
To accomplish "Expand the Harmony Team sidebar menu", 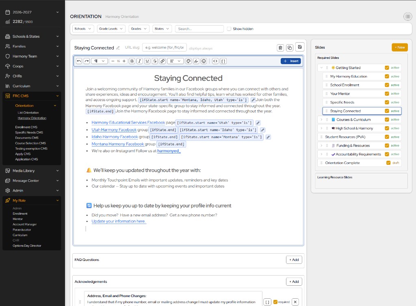I will pos(32,56).
